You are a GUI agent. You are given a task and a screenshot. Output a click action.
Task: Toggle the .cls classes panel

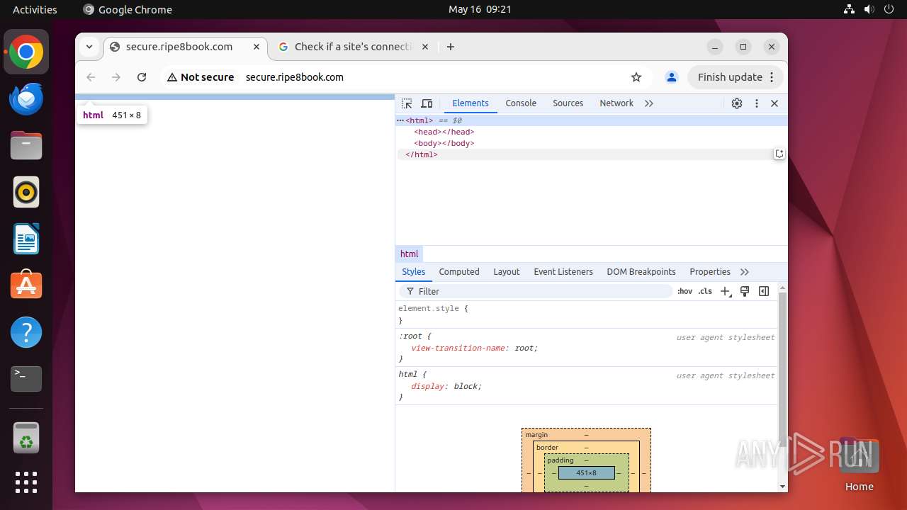705,291
